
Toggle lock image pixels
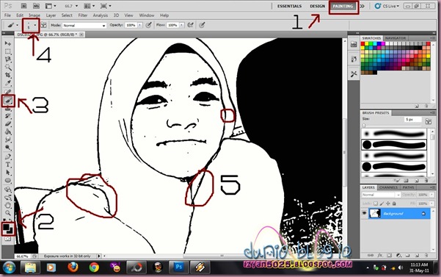click(382, 204)
